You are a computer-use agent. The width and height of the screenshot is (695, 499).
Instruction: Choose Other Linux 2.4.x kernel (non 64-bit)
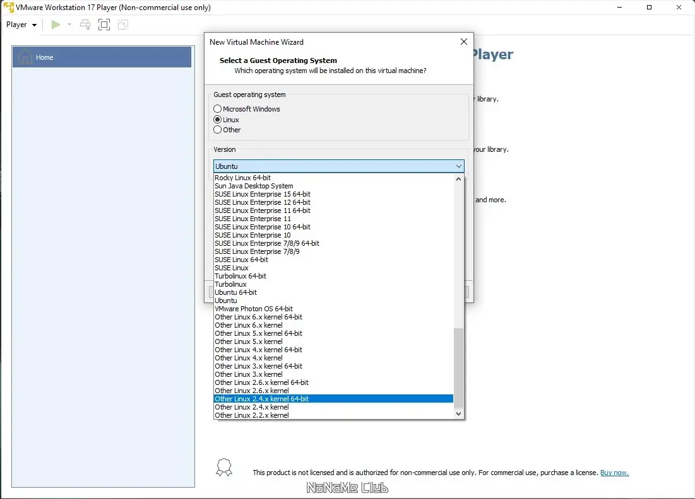click(x=334, y=407)
